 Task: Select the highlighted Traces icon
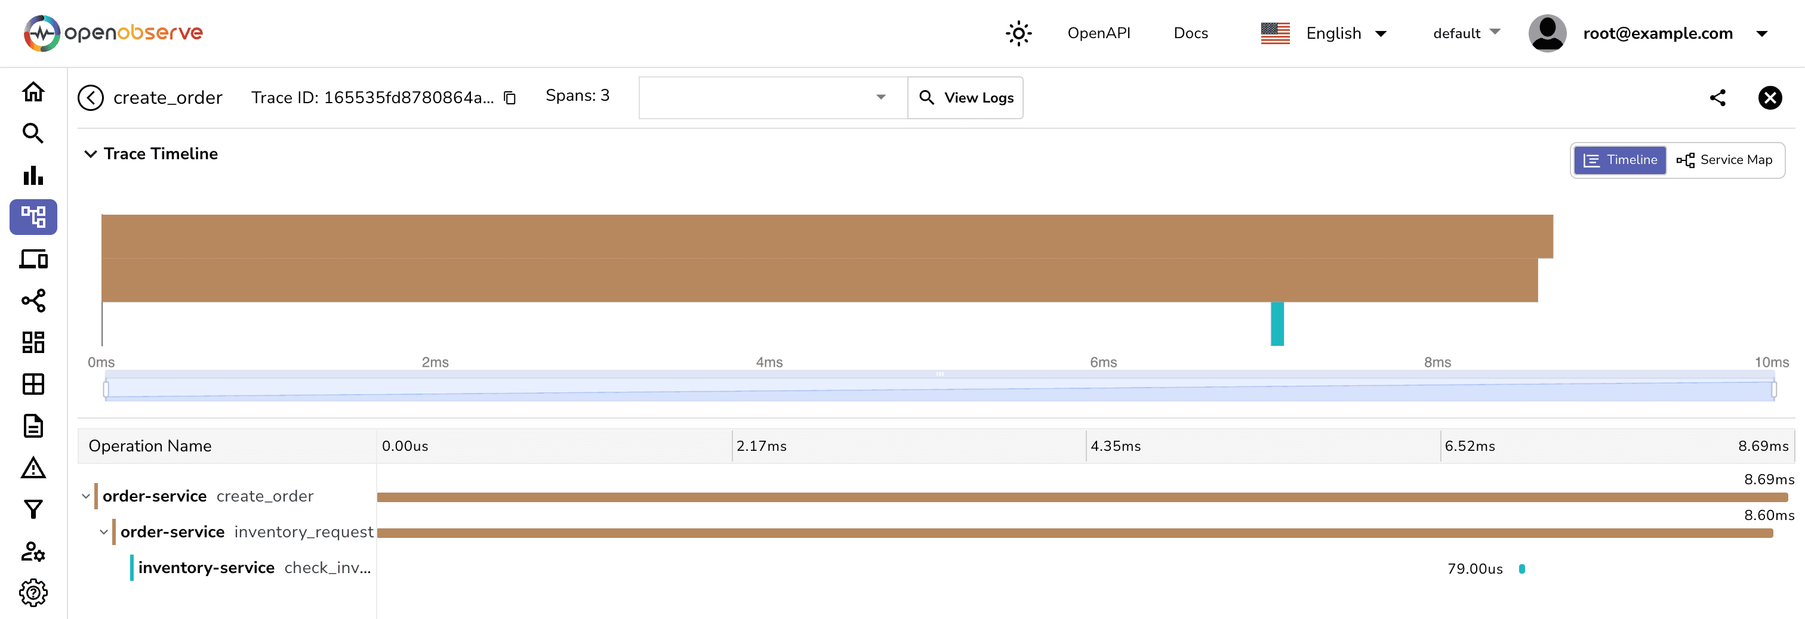33,217
